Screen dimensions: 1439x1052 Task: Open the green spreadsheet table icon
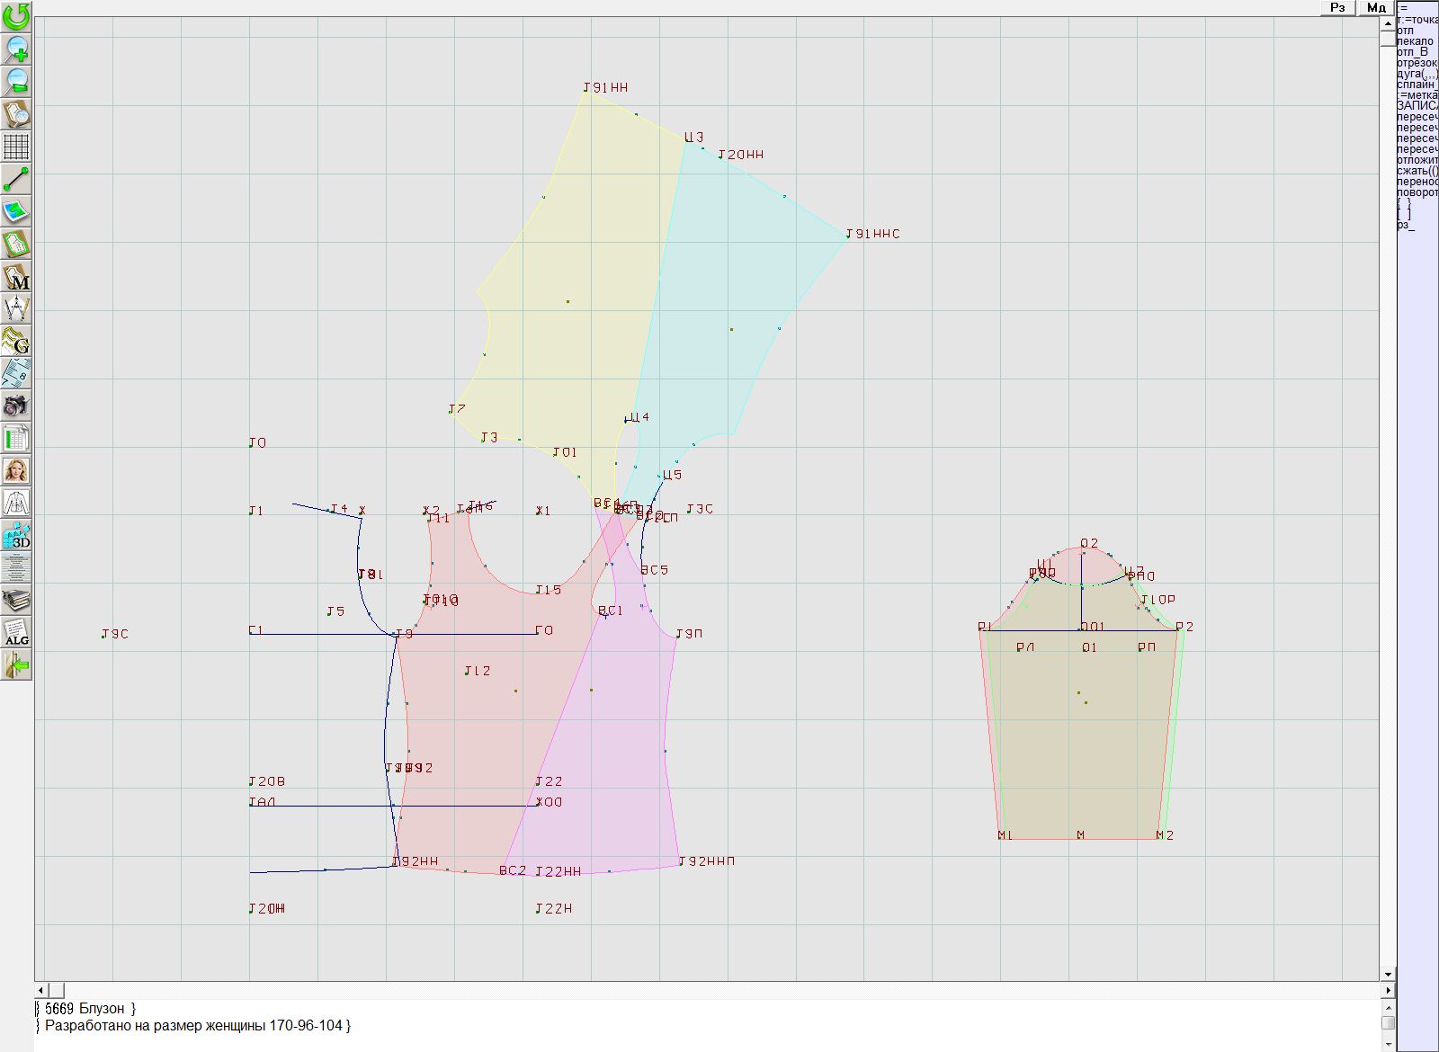pos(16,438)
